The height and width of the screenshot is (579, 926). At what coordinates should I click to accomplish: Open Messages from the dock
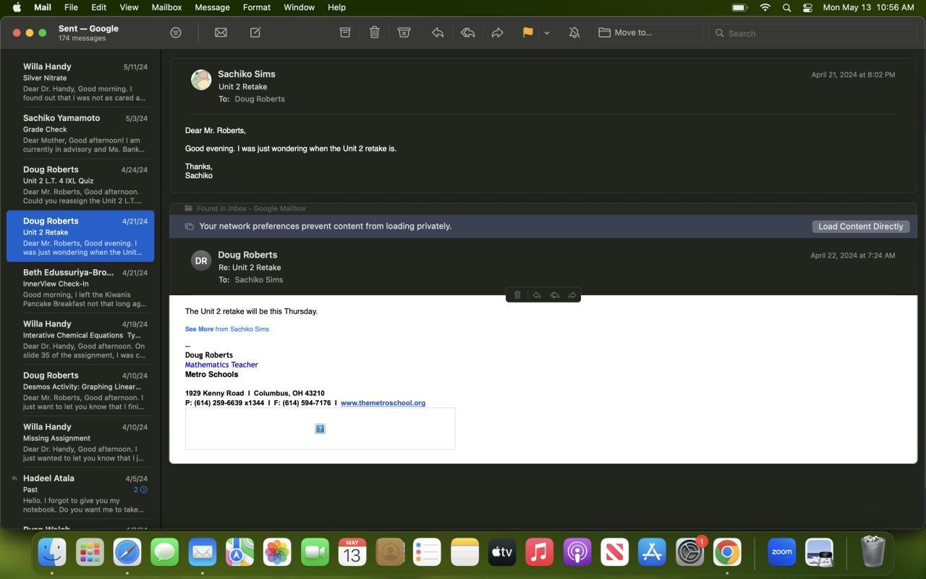point(165,552)
